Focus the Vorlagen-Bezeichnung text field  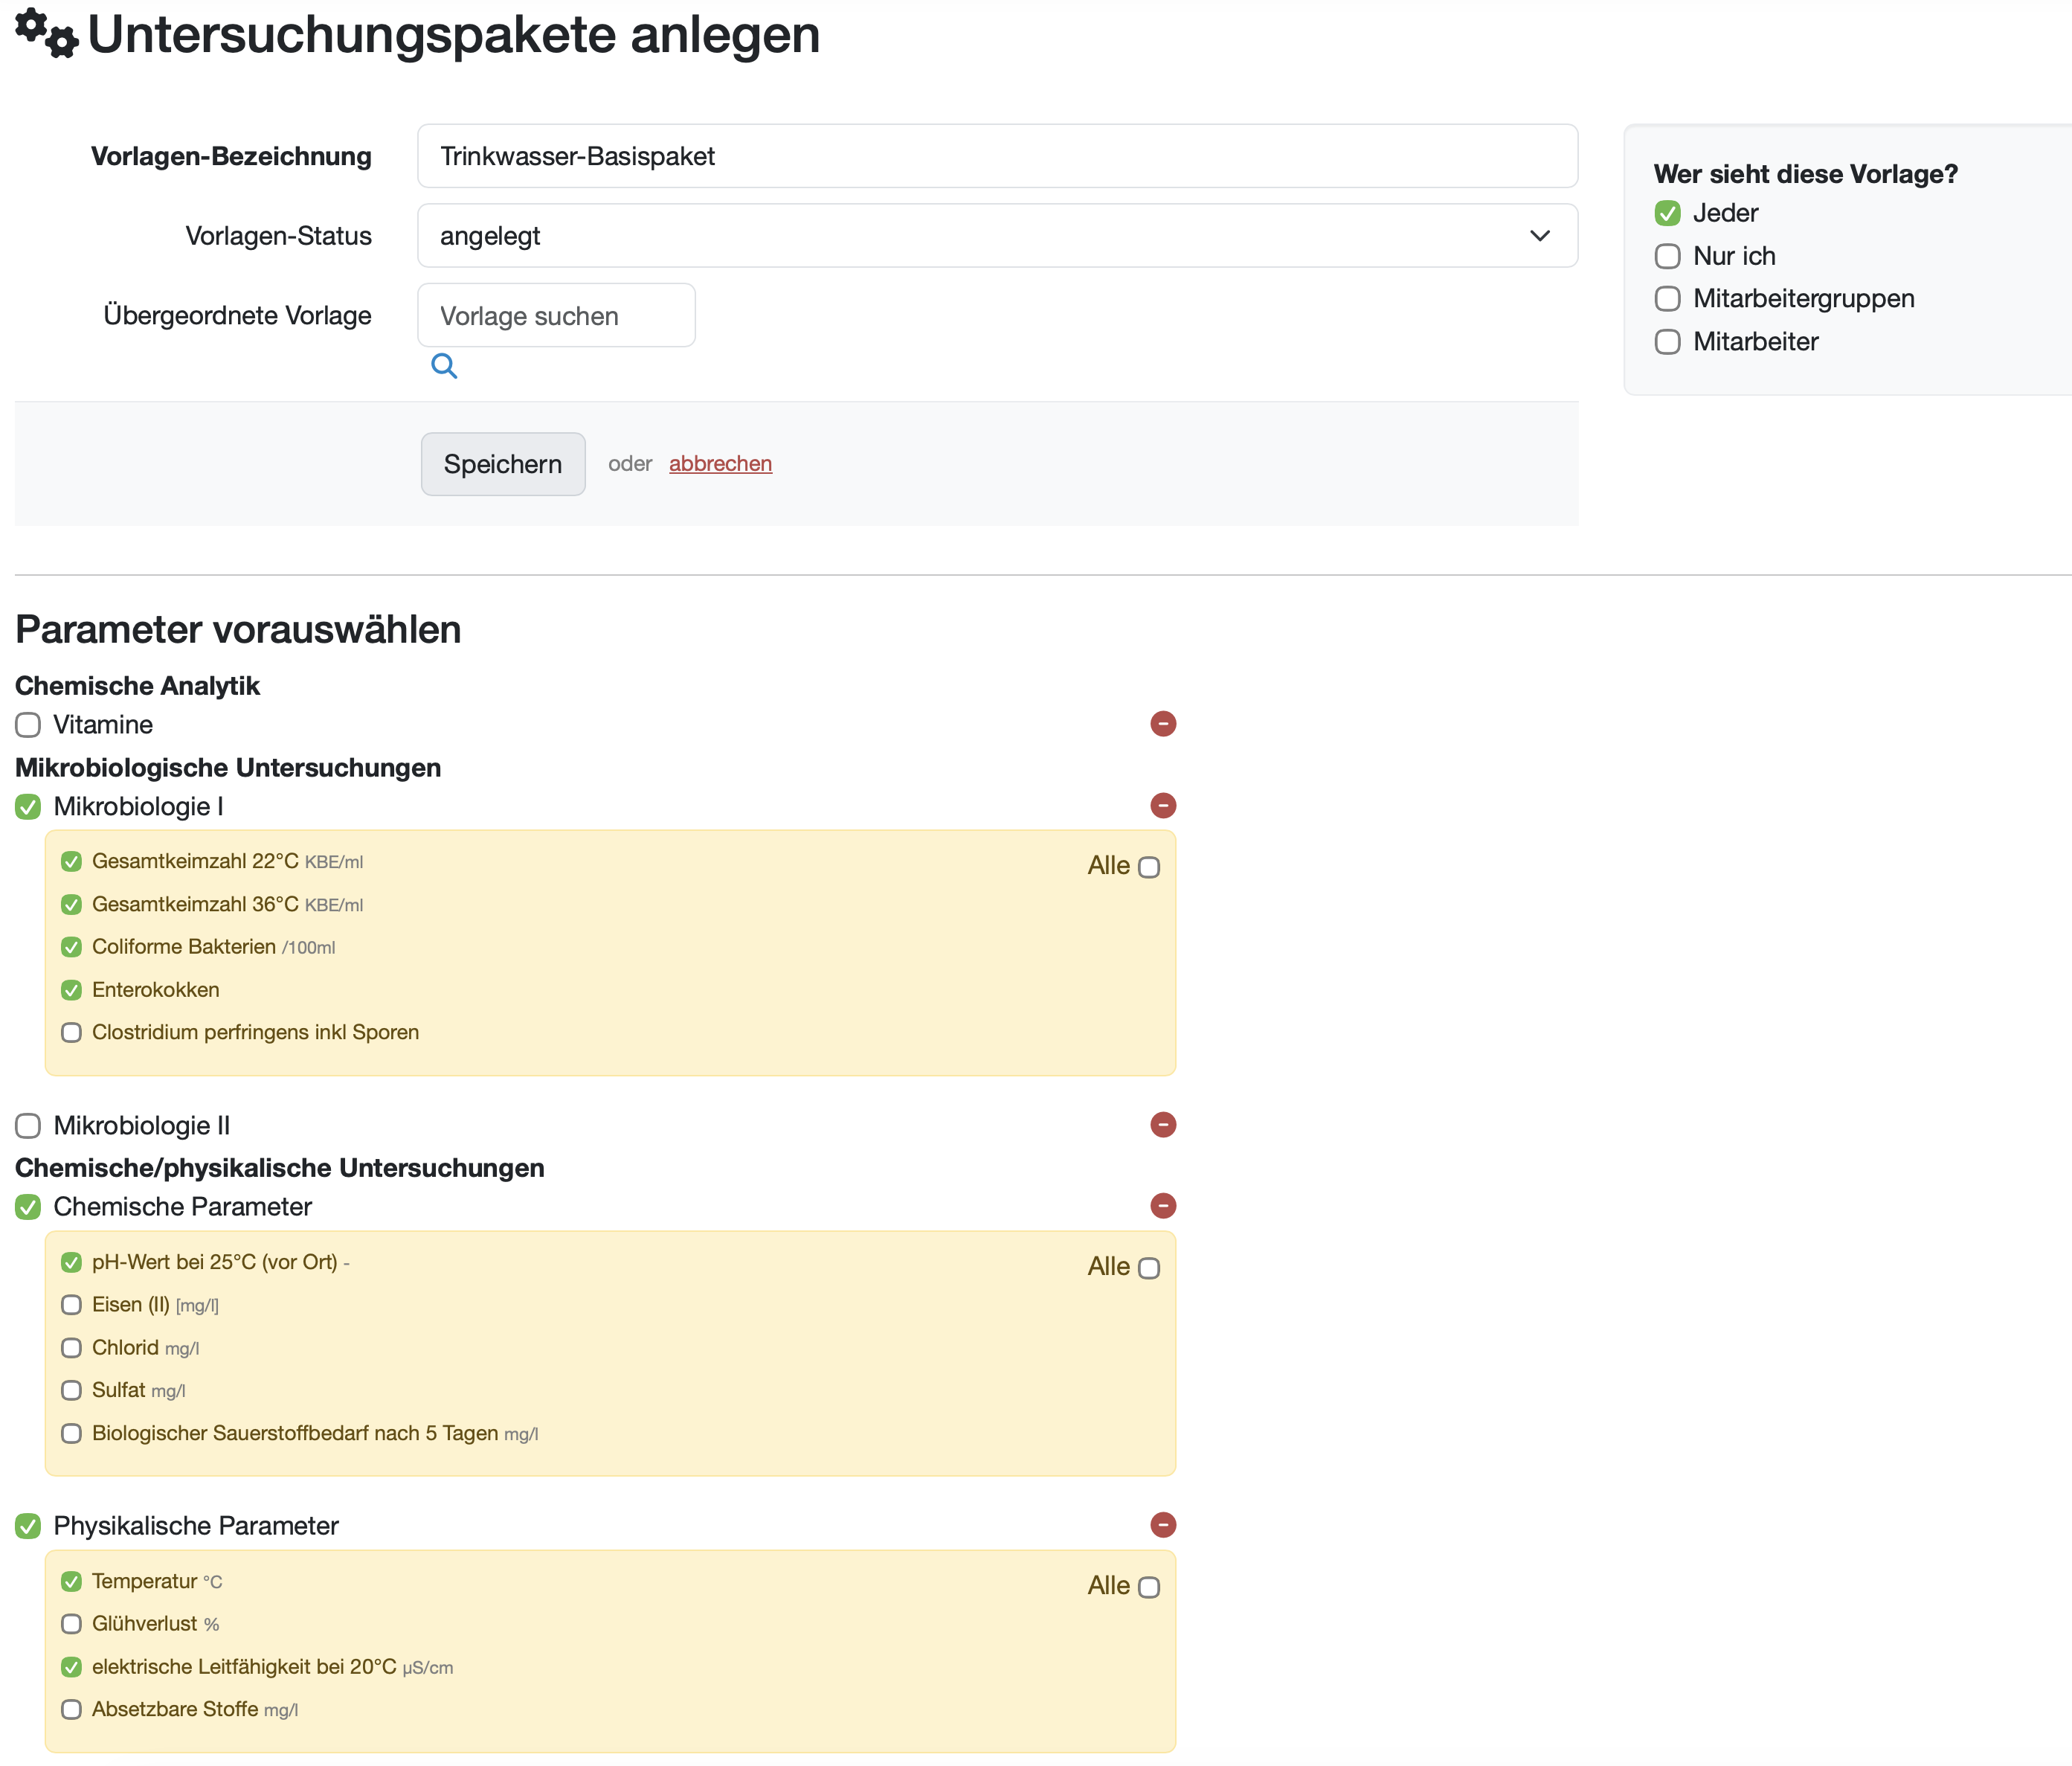pyautogui.click(x=996, y=156)
